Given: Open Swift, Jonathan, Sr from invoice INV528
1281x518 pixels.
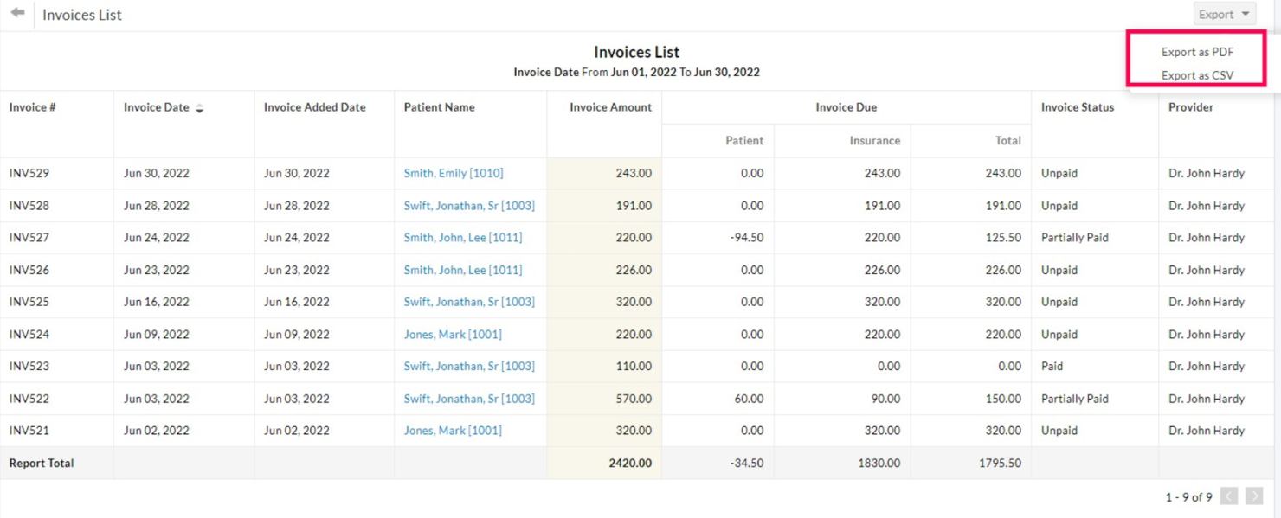Looking at the screenshot, I should pos(470,205).
